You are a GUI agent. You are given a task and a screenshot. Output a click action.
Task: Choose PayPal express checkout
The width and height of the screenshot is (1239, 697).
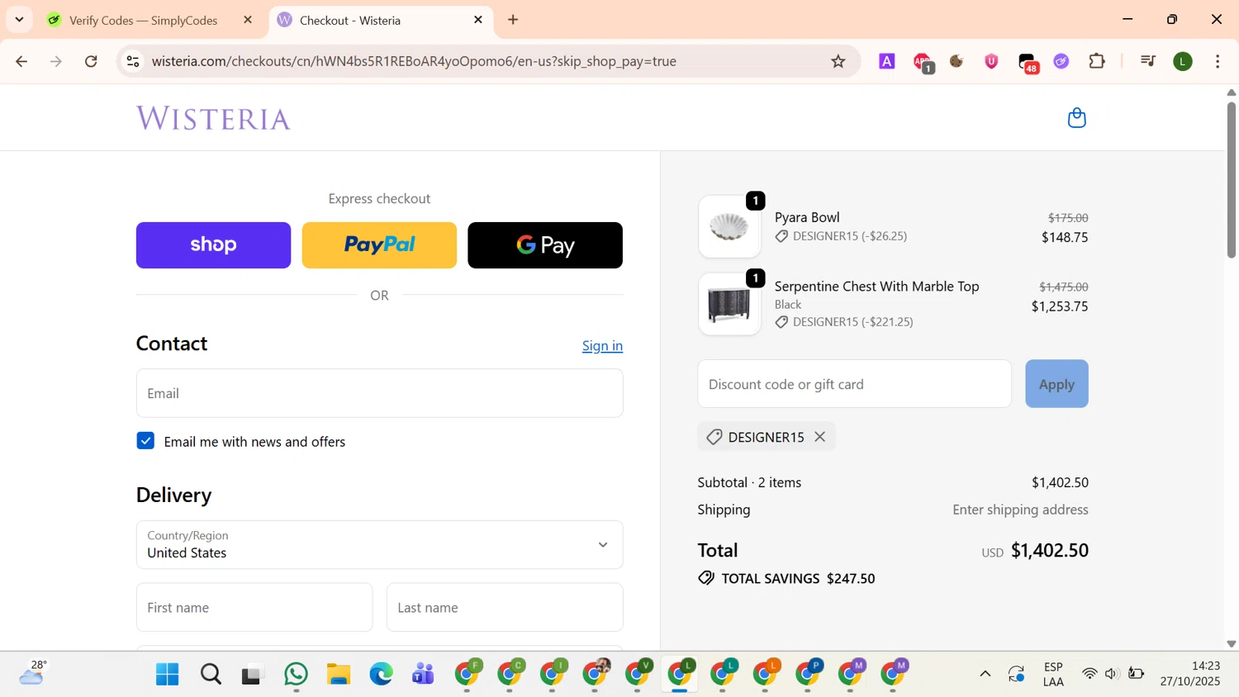point(379,245)
